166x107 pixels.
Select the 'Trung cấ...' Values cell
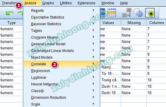(110, 80)
